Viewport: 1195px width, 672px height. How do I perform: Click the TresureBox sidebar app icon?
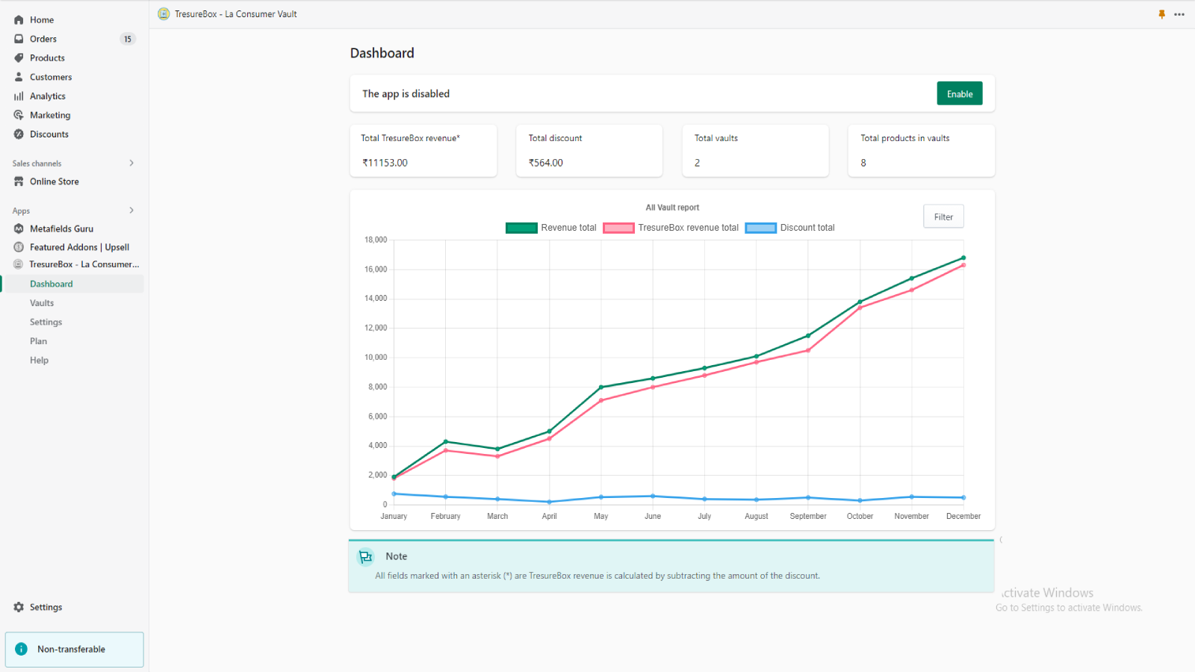click(19, 264)
